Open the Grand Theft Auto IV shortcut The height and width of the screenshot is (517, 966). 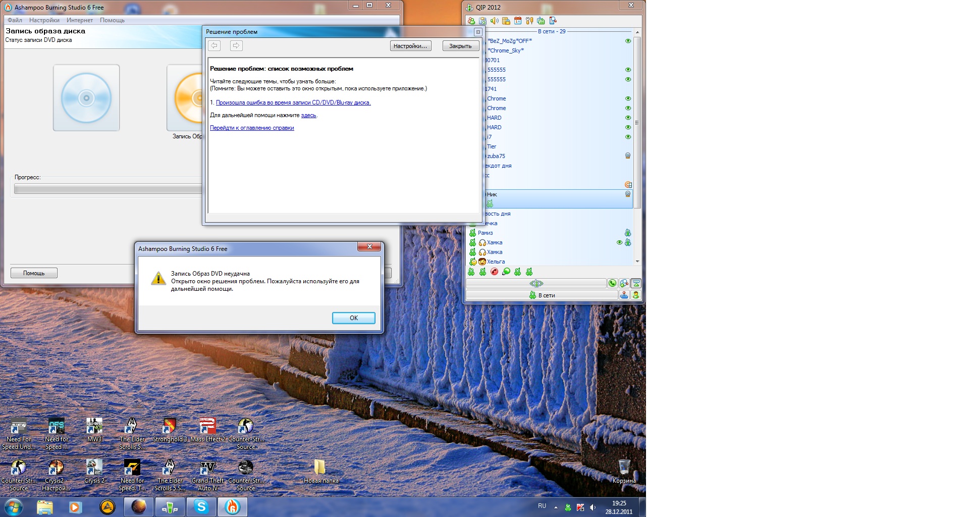(x=207, y=475)
